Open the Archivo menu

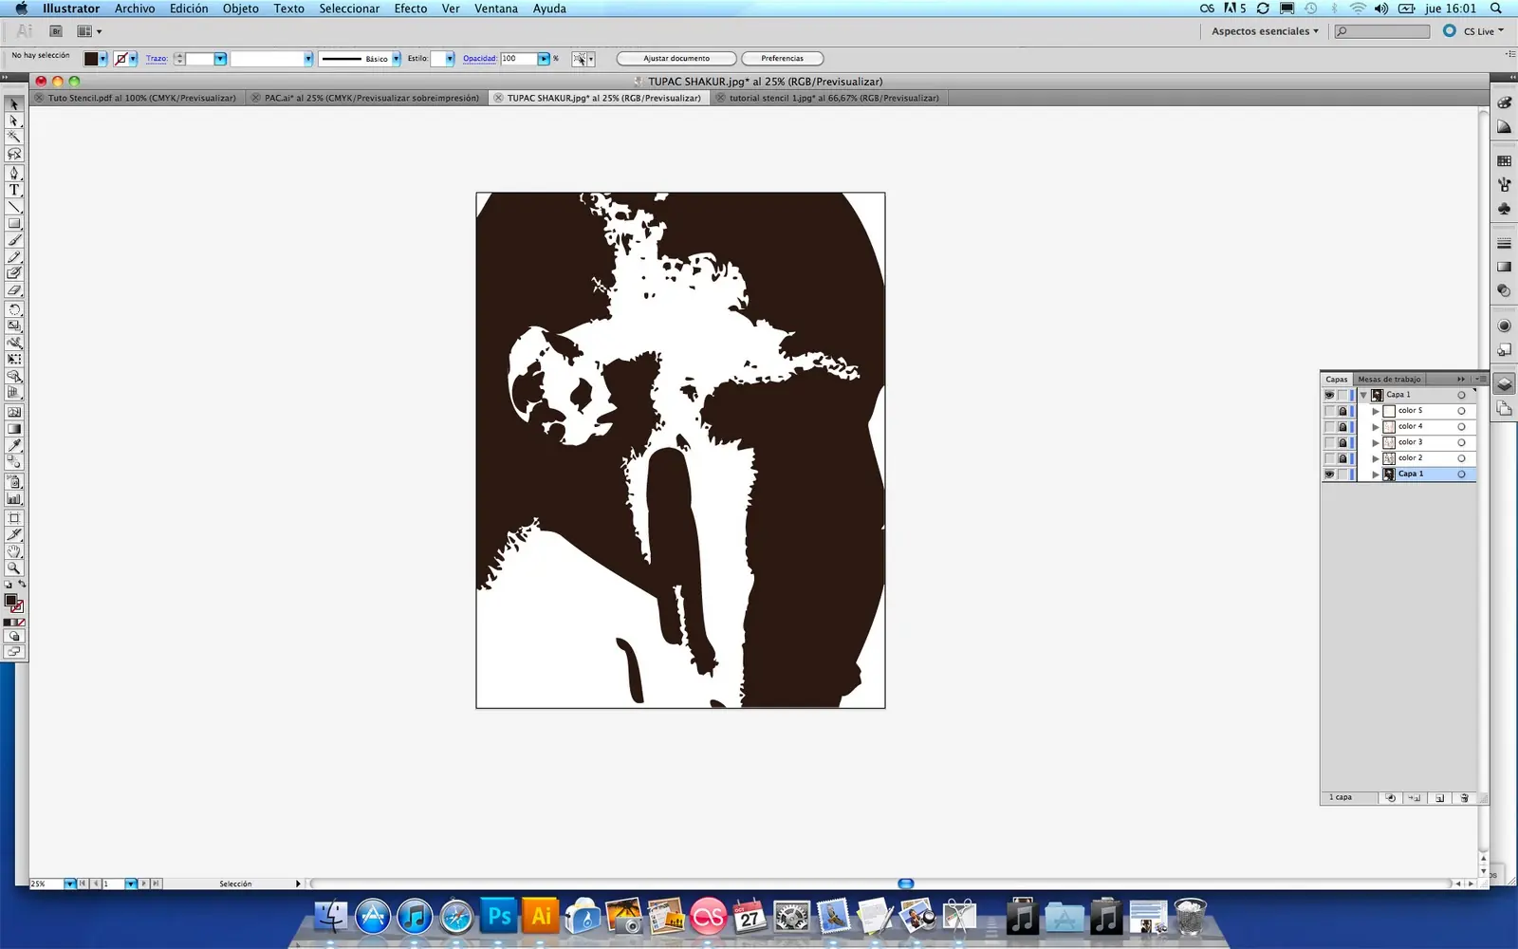[135, 9]
